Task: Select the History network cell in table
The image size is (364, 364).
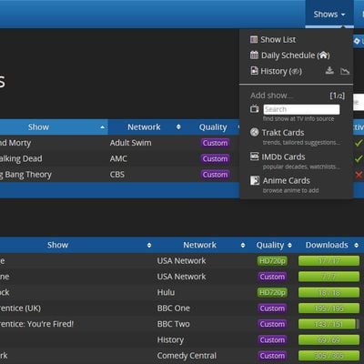Action: [170, 340]
